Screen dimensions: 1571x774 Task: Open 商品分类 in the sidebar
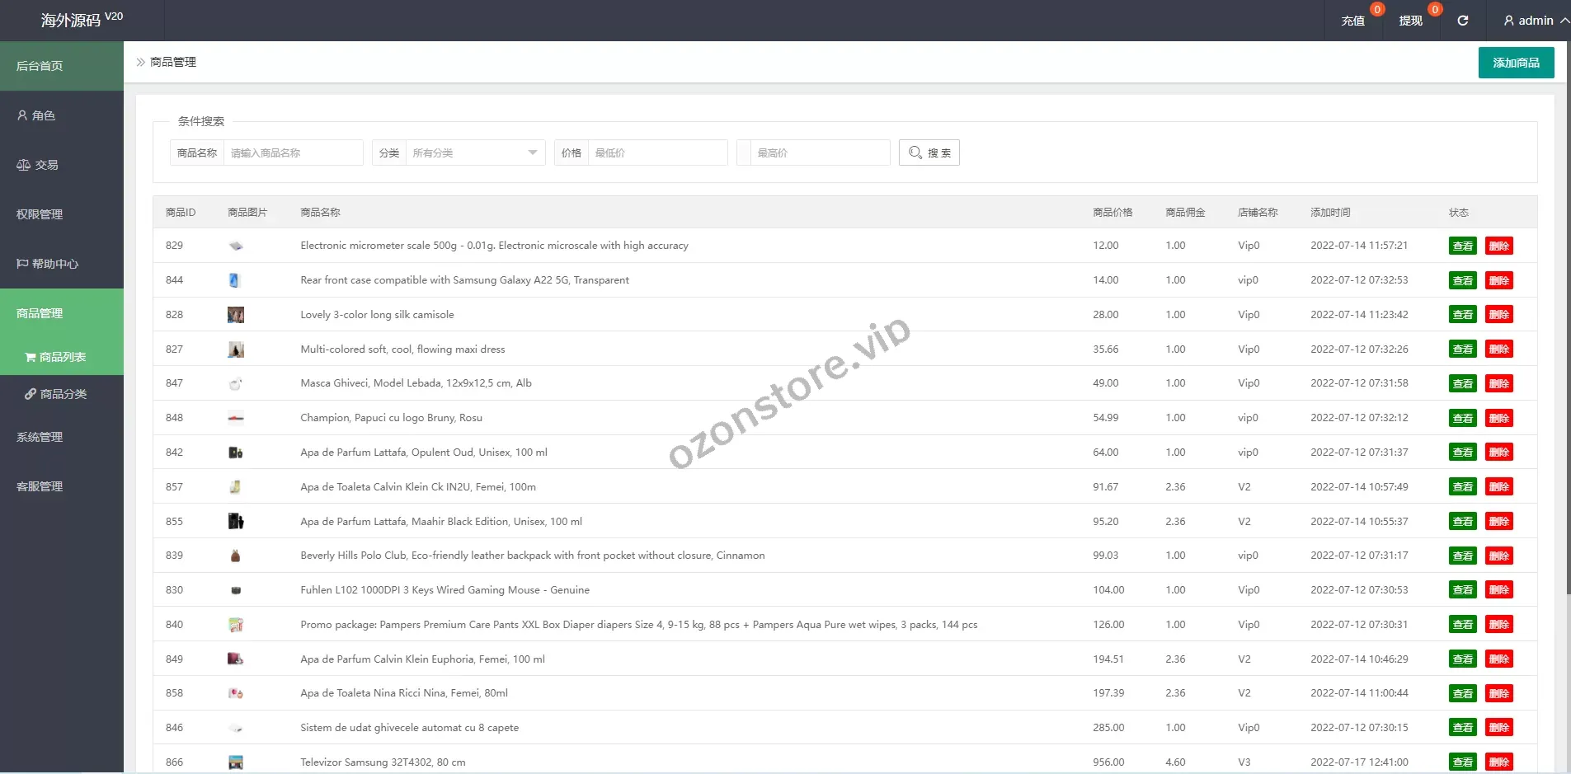(x=63, y=394)
